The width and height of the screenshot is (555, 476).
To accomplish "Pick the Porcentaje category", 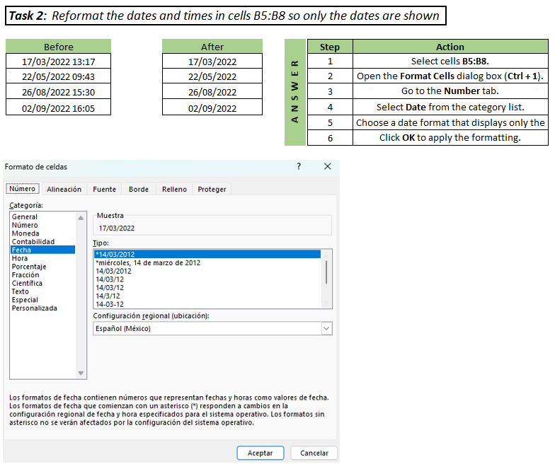I will tap(42, 267).
